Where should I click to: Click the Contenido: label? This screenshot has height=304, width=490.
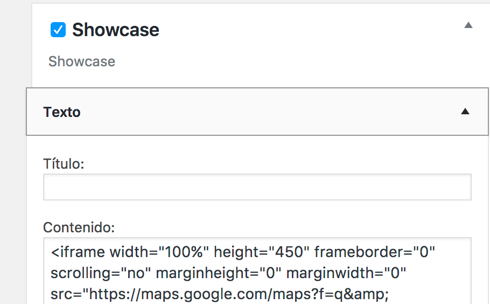pyautogui.click(x=79, y=227)
